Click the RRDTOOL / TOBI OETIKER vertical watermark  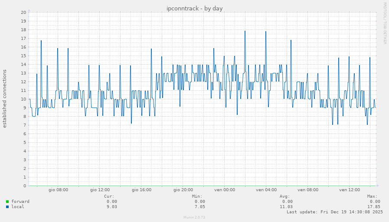(384, 23)
